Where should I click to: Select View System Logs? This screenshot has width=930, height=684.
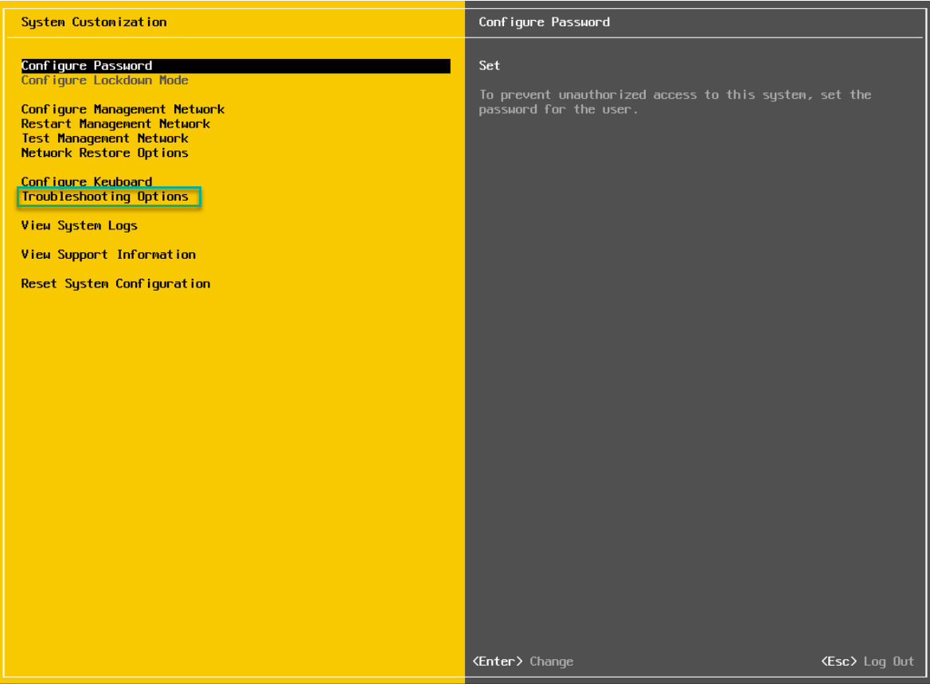click(x=79, y=225)
